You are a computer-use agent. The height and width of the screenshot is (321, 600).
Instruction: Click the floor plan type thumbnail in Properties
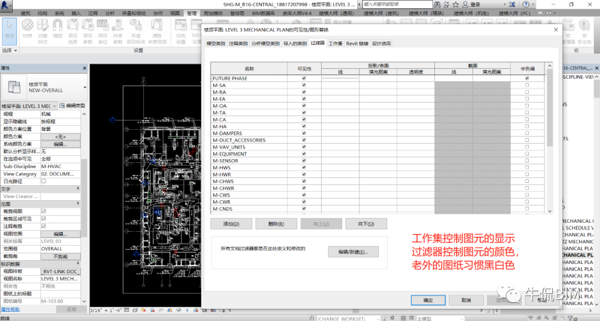click(x=14, y=87)
